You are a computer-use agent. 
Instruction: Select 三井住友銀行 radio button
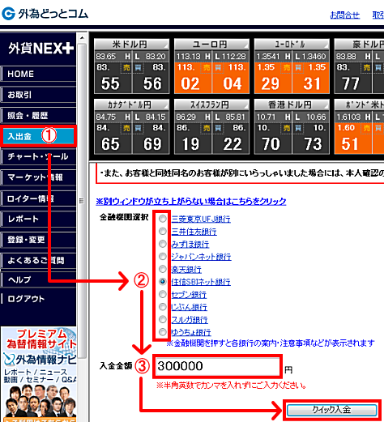(163, 231)
